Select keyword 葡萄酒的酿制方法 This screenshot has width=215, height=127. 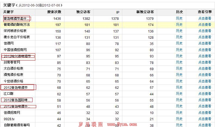coord(17,25)
